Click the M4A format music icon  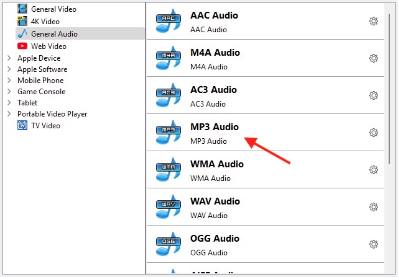tap(169, 58)
